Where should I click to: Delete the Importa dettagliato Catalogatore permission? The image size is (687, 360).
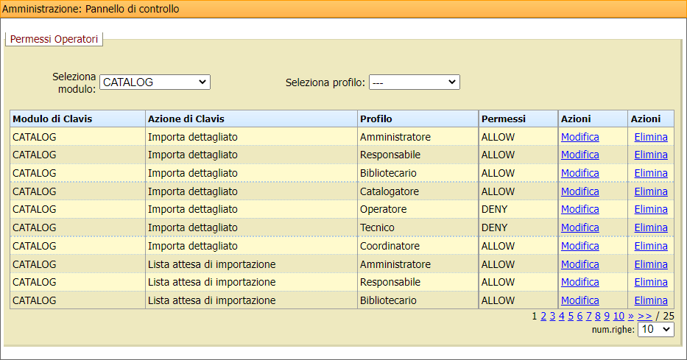(x=651, y=191)
